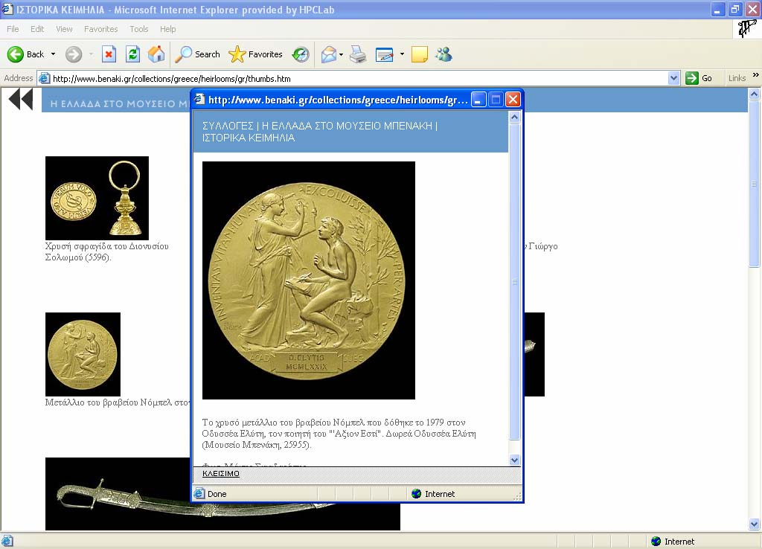Click the Χρυσή σφραγίδα του Διονυσίου Σολωμού caption
The image size is (762, 549).
[107, 251]
